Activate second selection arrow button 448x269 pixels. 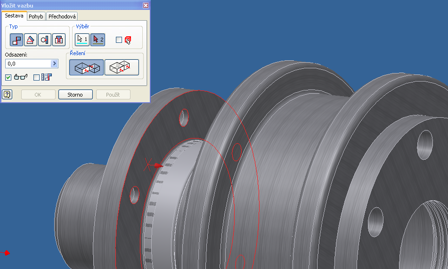98,40
